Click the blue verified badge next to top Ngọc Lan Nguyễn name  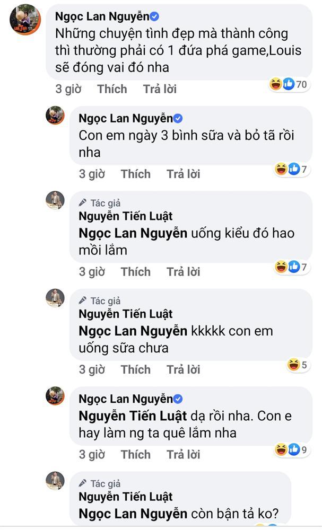[153, 16]
